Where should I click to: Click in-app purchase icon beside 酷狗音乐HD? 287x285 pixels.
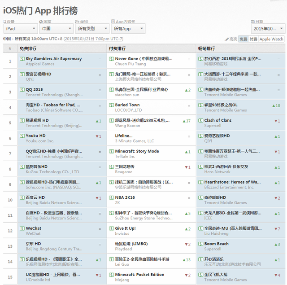(x=22, y=167)
